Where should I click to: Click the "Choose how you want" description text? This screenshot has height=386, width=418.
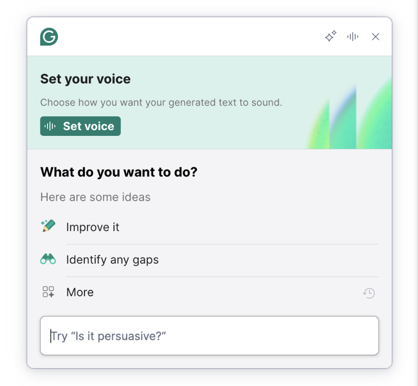click(161, 102)
